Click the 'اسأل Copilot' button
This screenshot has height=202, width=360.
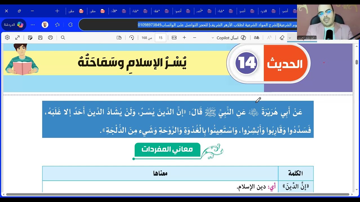click(231, 38)
